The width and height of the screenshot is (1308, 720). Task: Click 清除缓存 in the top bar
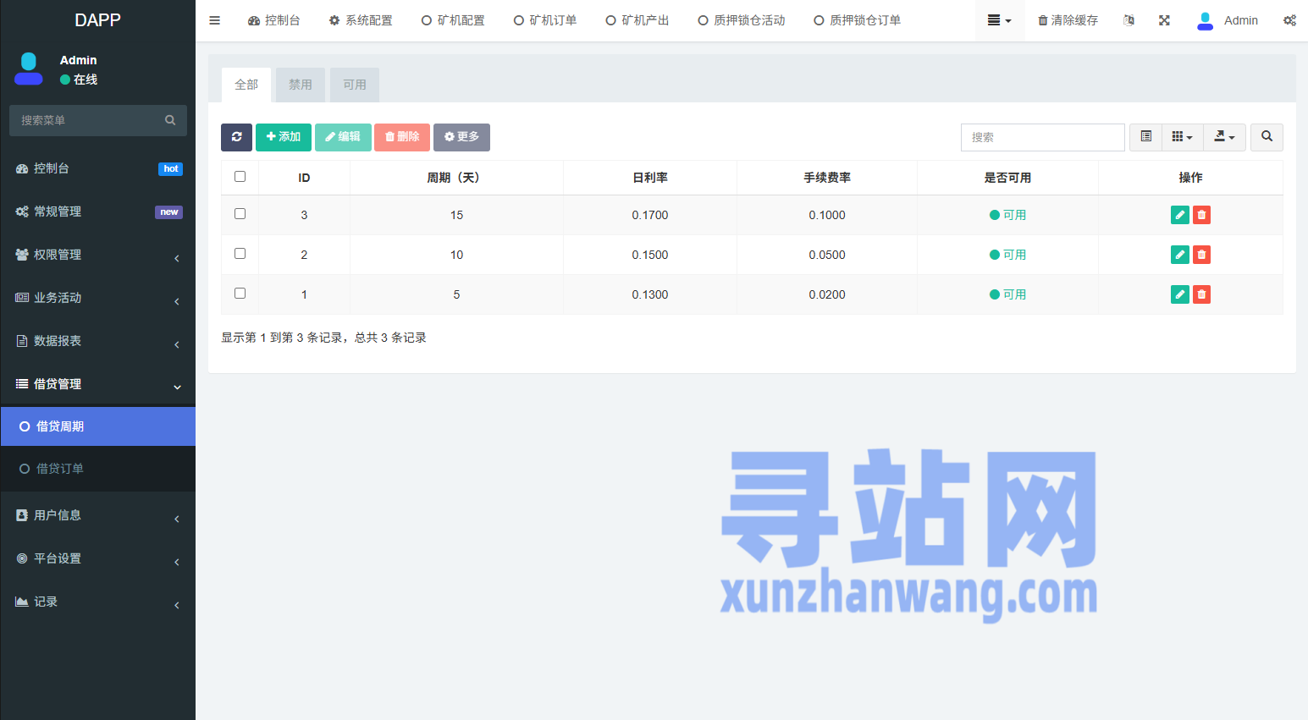point(1068,20)
